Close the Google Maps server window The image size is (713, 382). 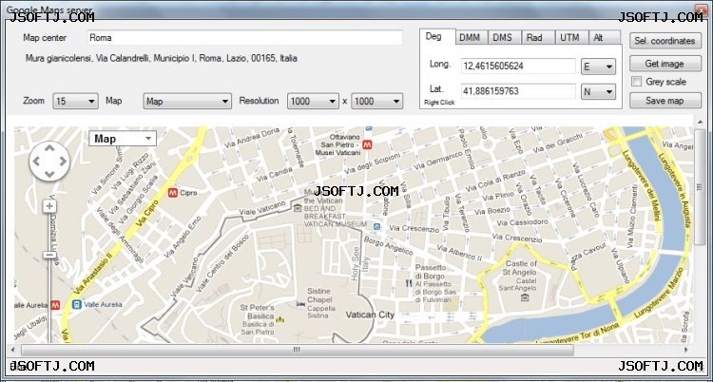702,9
